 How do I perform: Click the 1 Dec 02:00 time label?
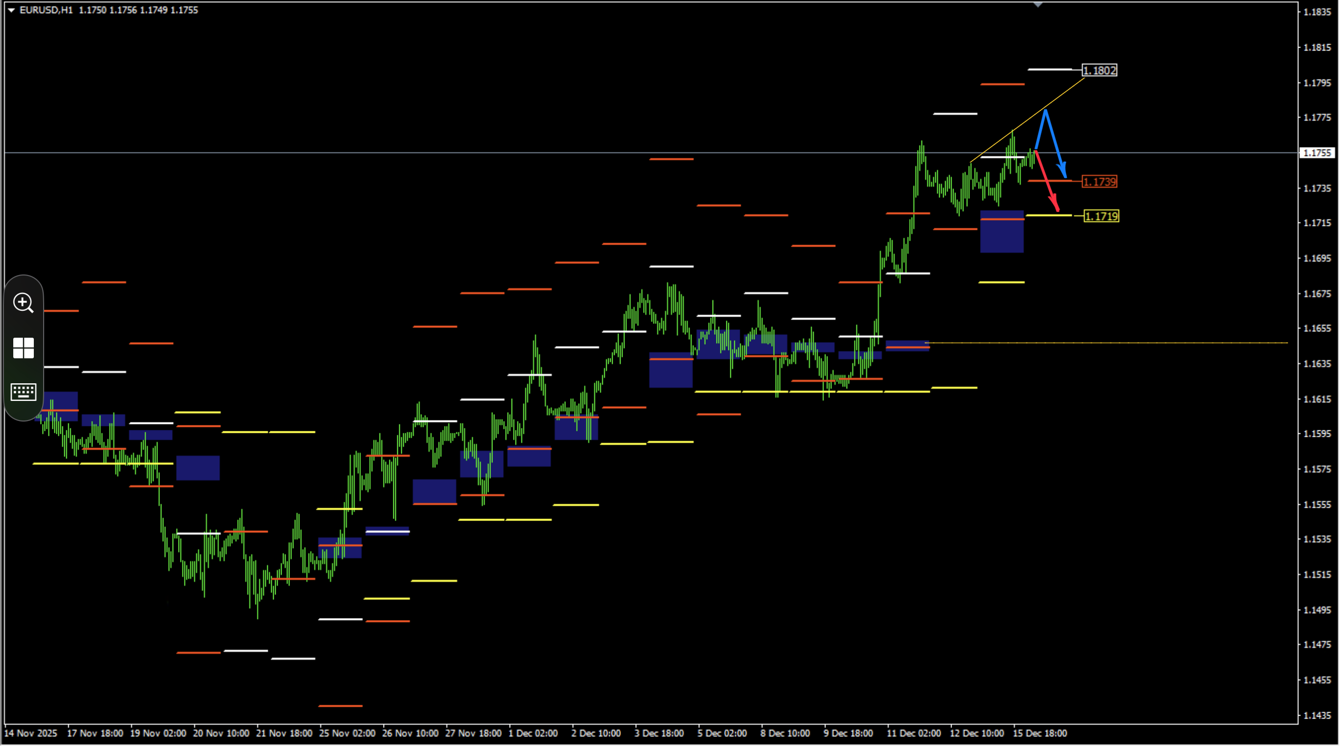(533, 733)
